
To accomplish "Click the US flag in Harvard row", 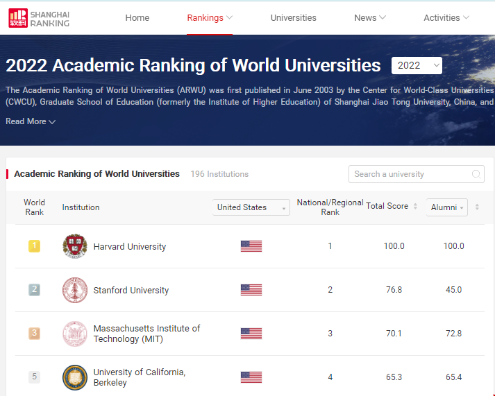I will 251,246.
